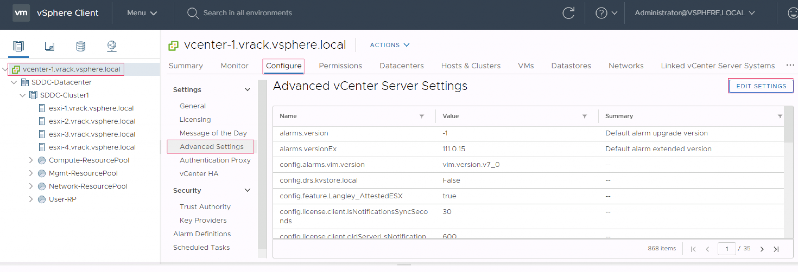Image resolution: width=798 pixels, height=272 pixels.
Task: Open the vCenter HA page
Action: pyautogui.click(x=199, y=174)
